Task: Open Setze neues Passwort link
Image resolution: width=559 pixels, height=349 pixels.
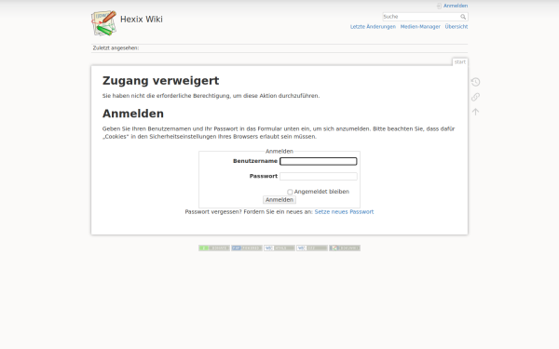Action: [x=344, y=212]
